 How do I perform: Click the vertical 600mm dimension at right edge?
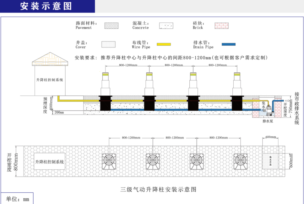291,161
